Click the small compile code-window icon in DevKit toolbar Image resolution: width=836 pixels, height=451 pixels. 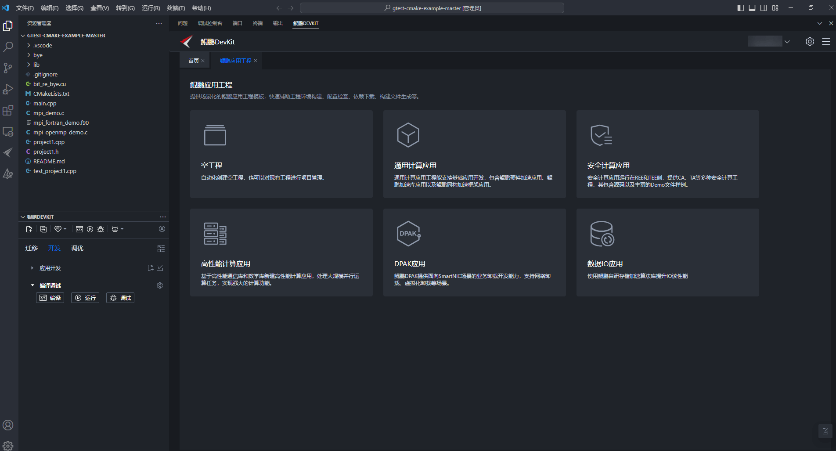point(79,229)
